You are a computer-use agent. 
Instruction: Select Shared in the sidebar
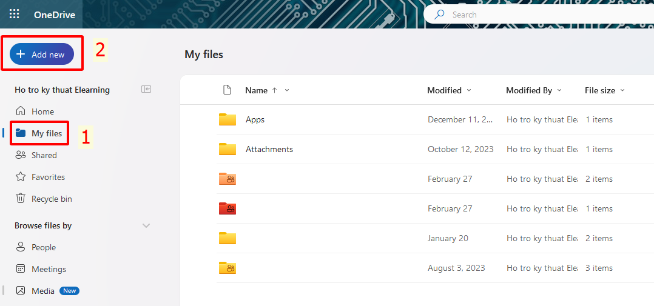point(44,155)
